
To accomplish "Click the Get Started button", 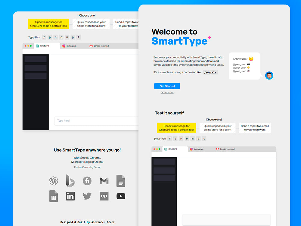I will click(x=167, y=86).
